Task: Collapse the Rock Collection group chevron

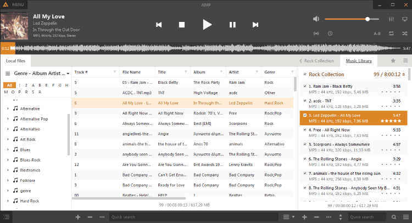Action: 404,75
